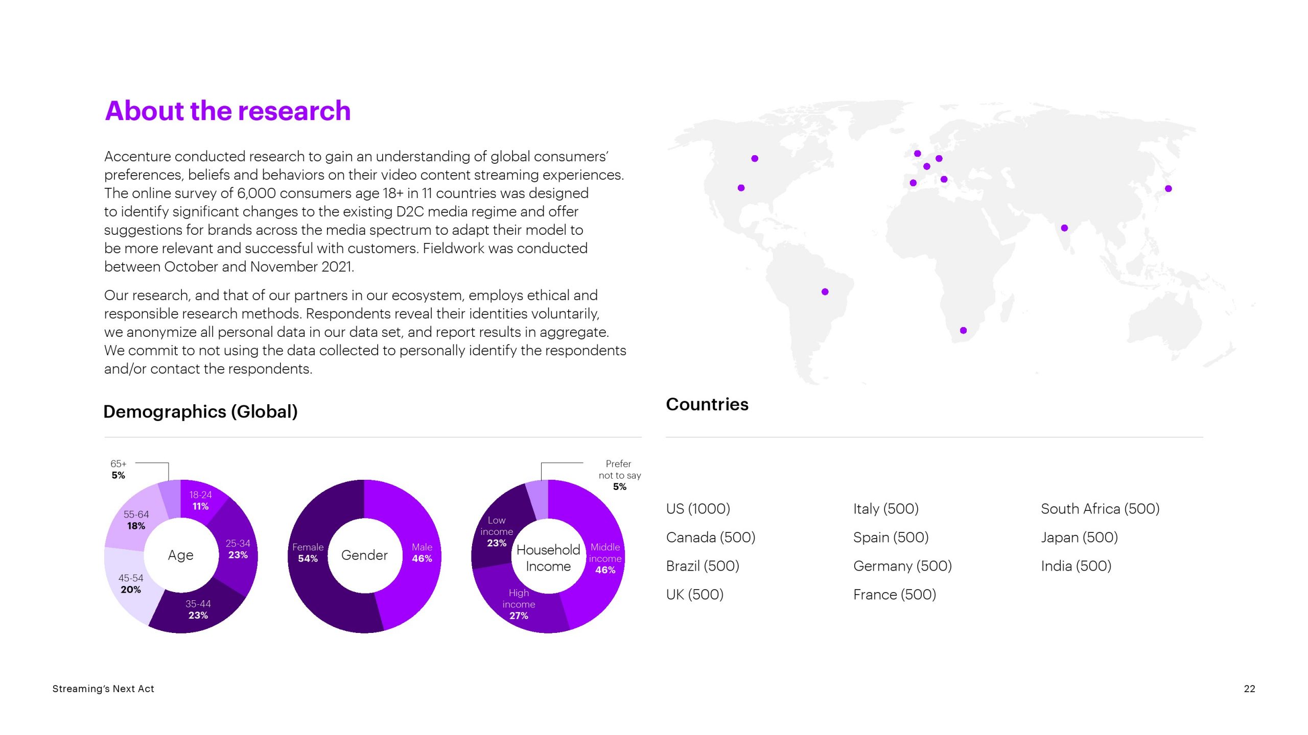Click the Brazil dot on the map

[x=825, y=292]
